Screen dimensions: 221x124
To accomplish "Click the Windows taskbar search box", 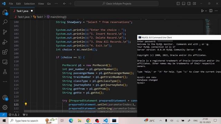I will (x=33, y=121).
